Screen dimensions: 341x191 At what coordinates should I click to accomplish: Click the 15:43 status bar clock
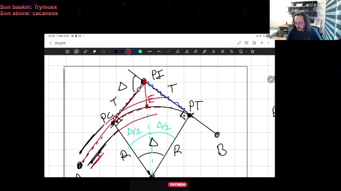[51, 36]
